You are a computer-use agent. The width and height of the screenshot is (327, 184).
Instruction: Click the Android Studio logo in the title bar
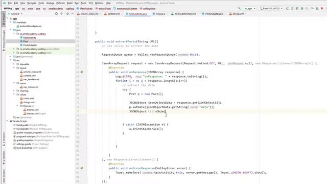[x=4, y=3]
